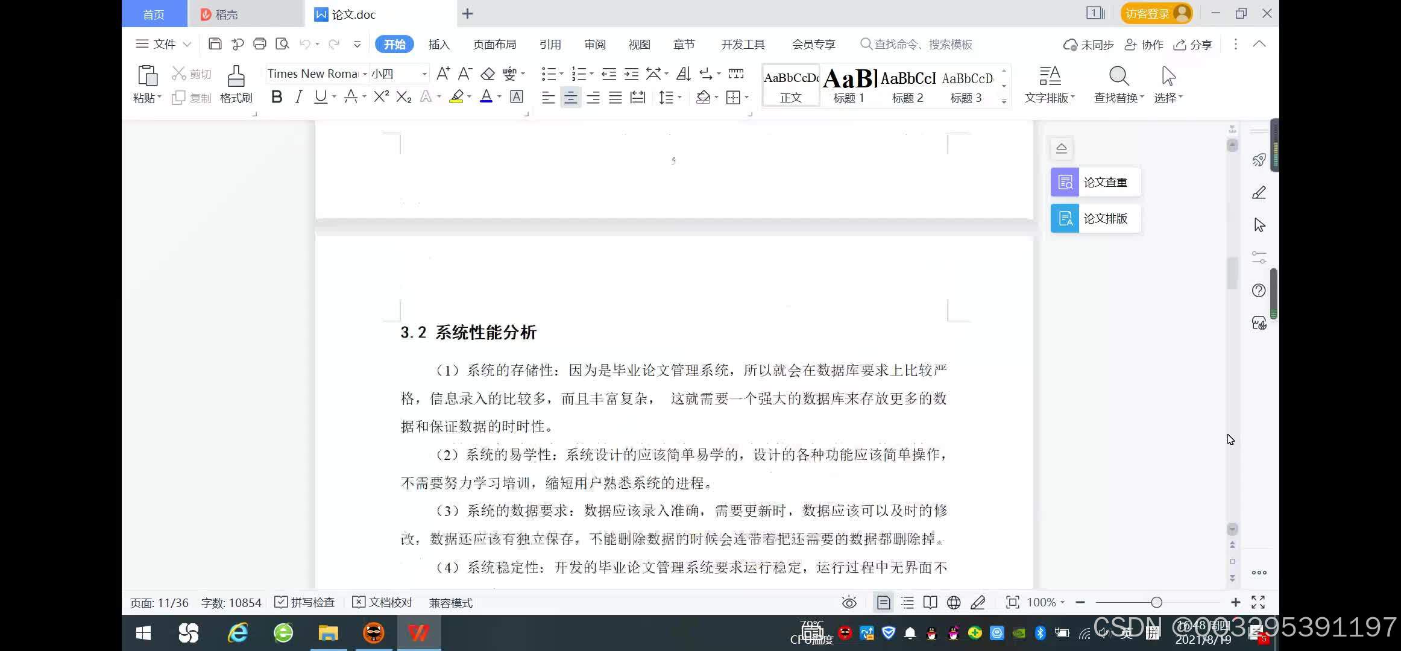
Task: Switch to the 稻壳 document tab
Action: (x=246, y=14)
